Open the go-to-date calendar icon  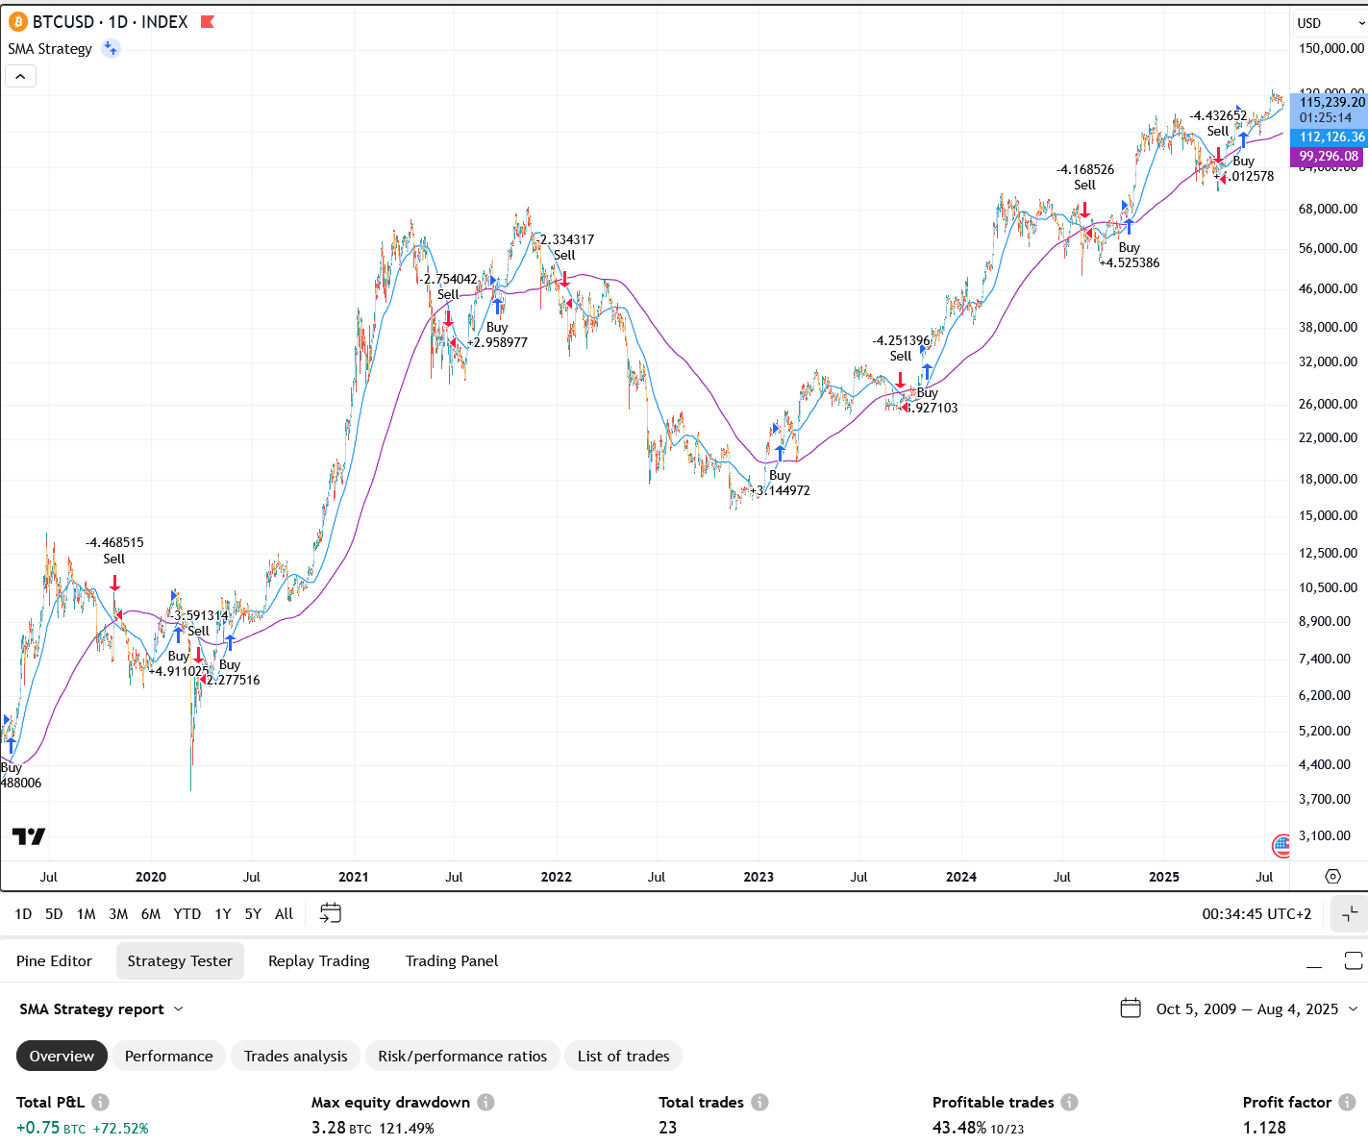pyautogui.click(x=330, y=913)
